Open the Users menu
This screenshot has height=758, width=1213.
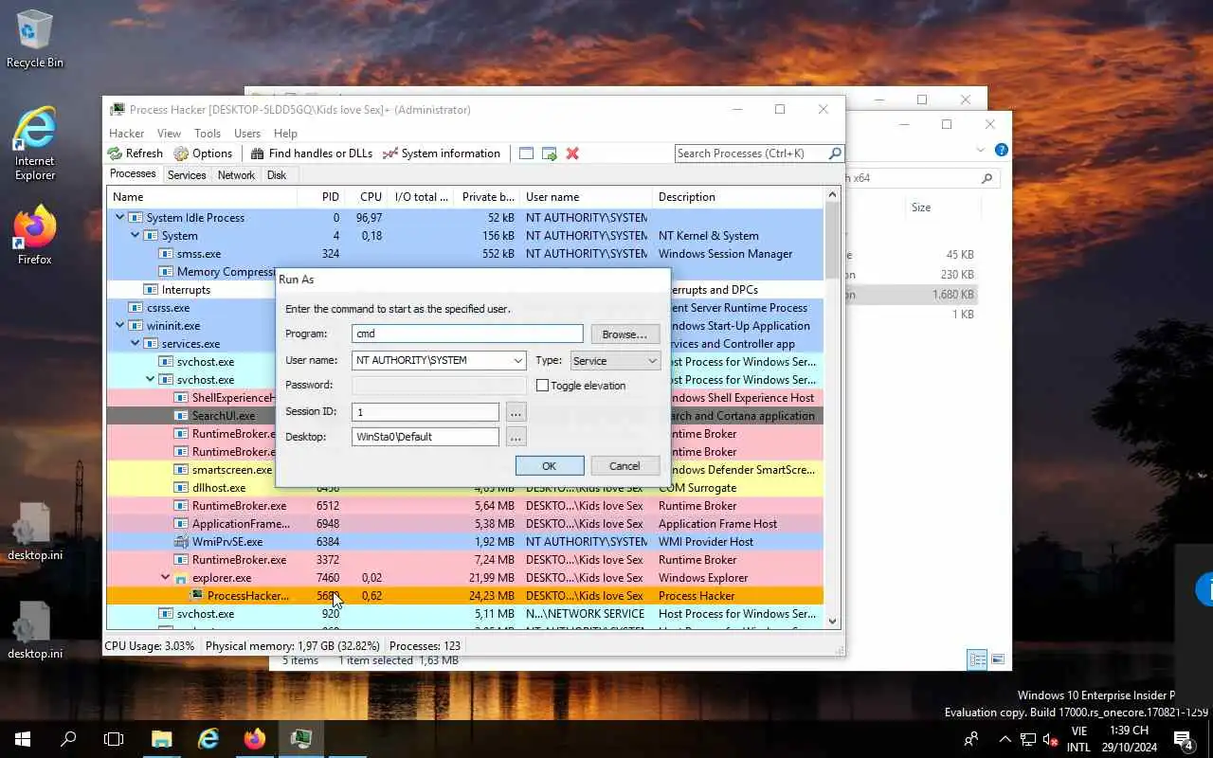tap(247, 134)
